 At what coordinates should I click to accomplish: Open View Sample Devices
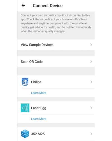56,45
